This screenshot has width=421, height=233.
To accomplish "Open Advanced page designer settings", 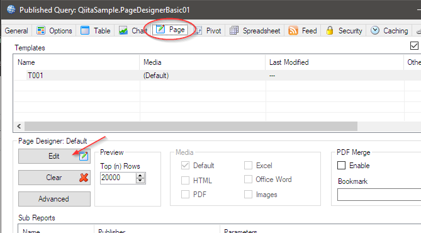I will (x=54, y=199).
